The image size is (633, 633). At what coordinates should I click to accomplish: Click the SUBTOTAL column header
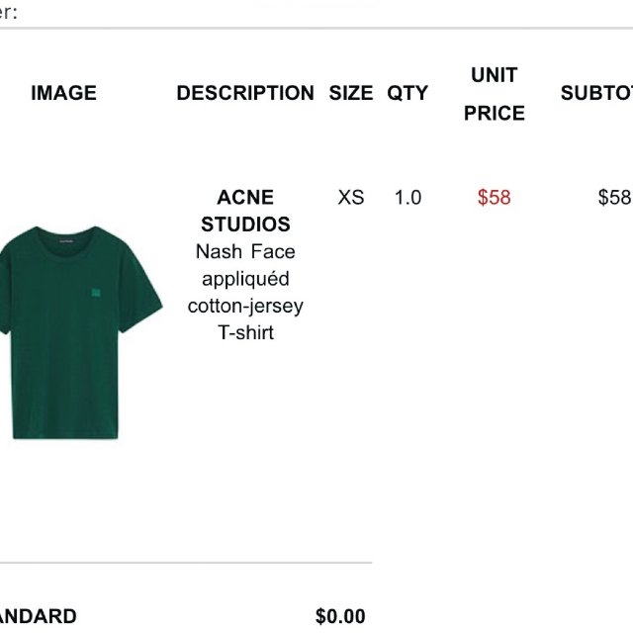(597, 93)
